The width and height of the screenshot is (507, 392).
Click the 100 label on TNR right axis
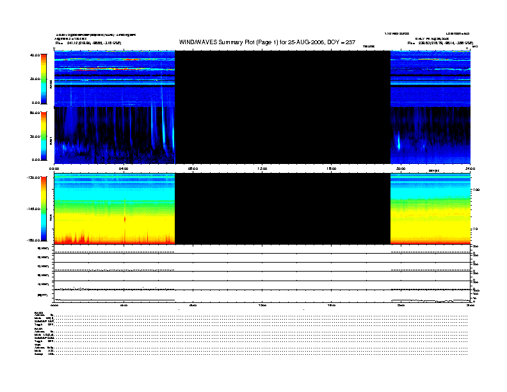coord(476,190)
